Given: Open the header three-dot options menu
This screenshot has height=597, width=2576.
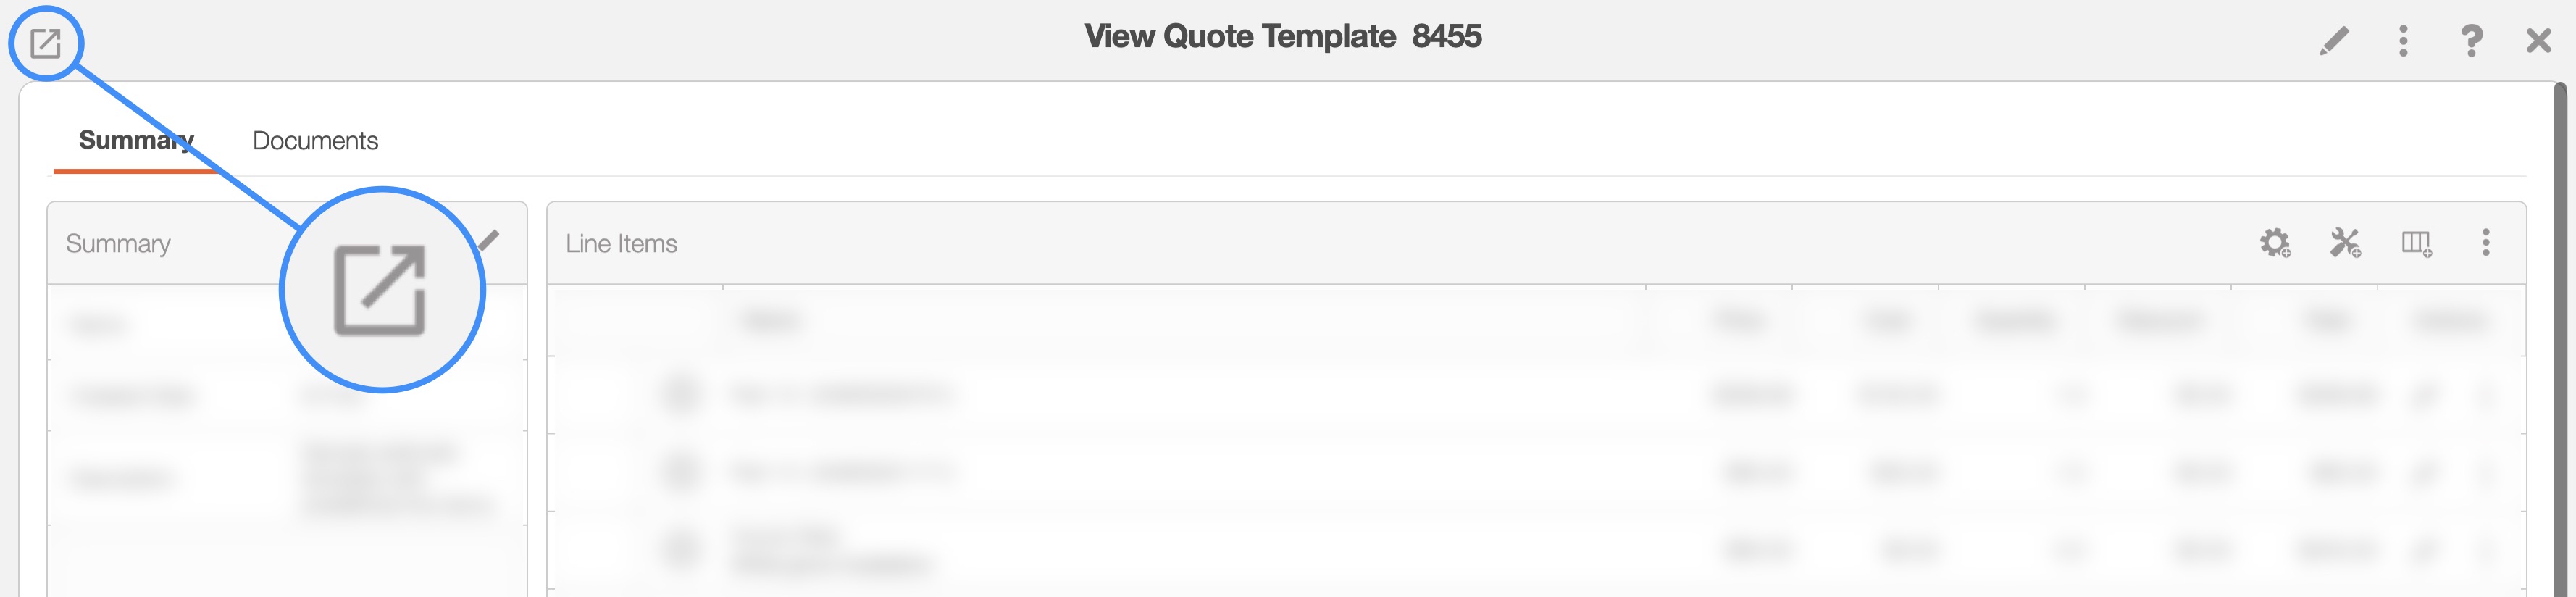Looking at the screenshot, I should pos(2403,41).
